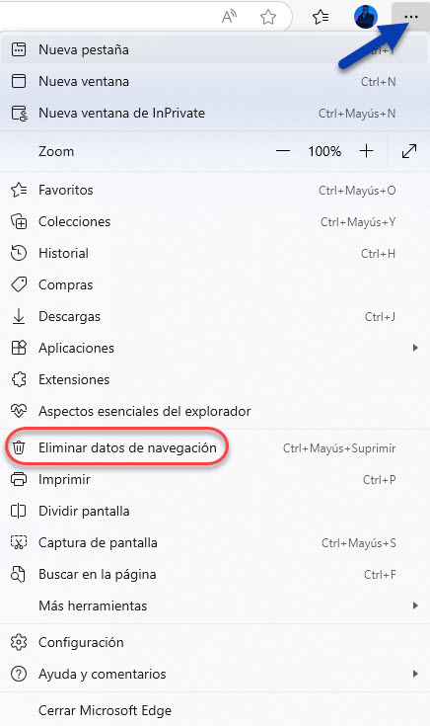The height and width of the screenshot is (726, 430).
Task: Click the Read aloud icon in address bar
Action: tap(230, 17)
